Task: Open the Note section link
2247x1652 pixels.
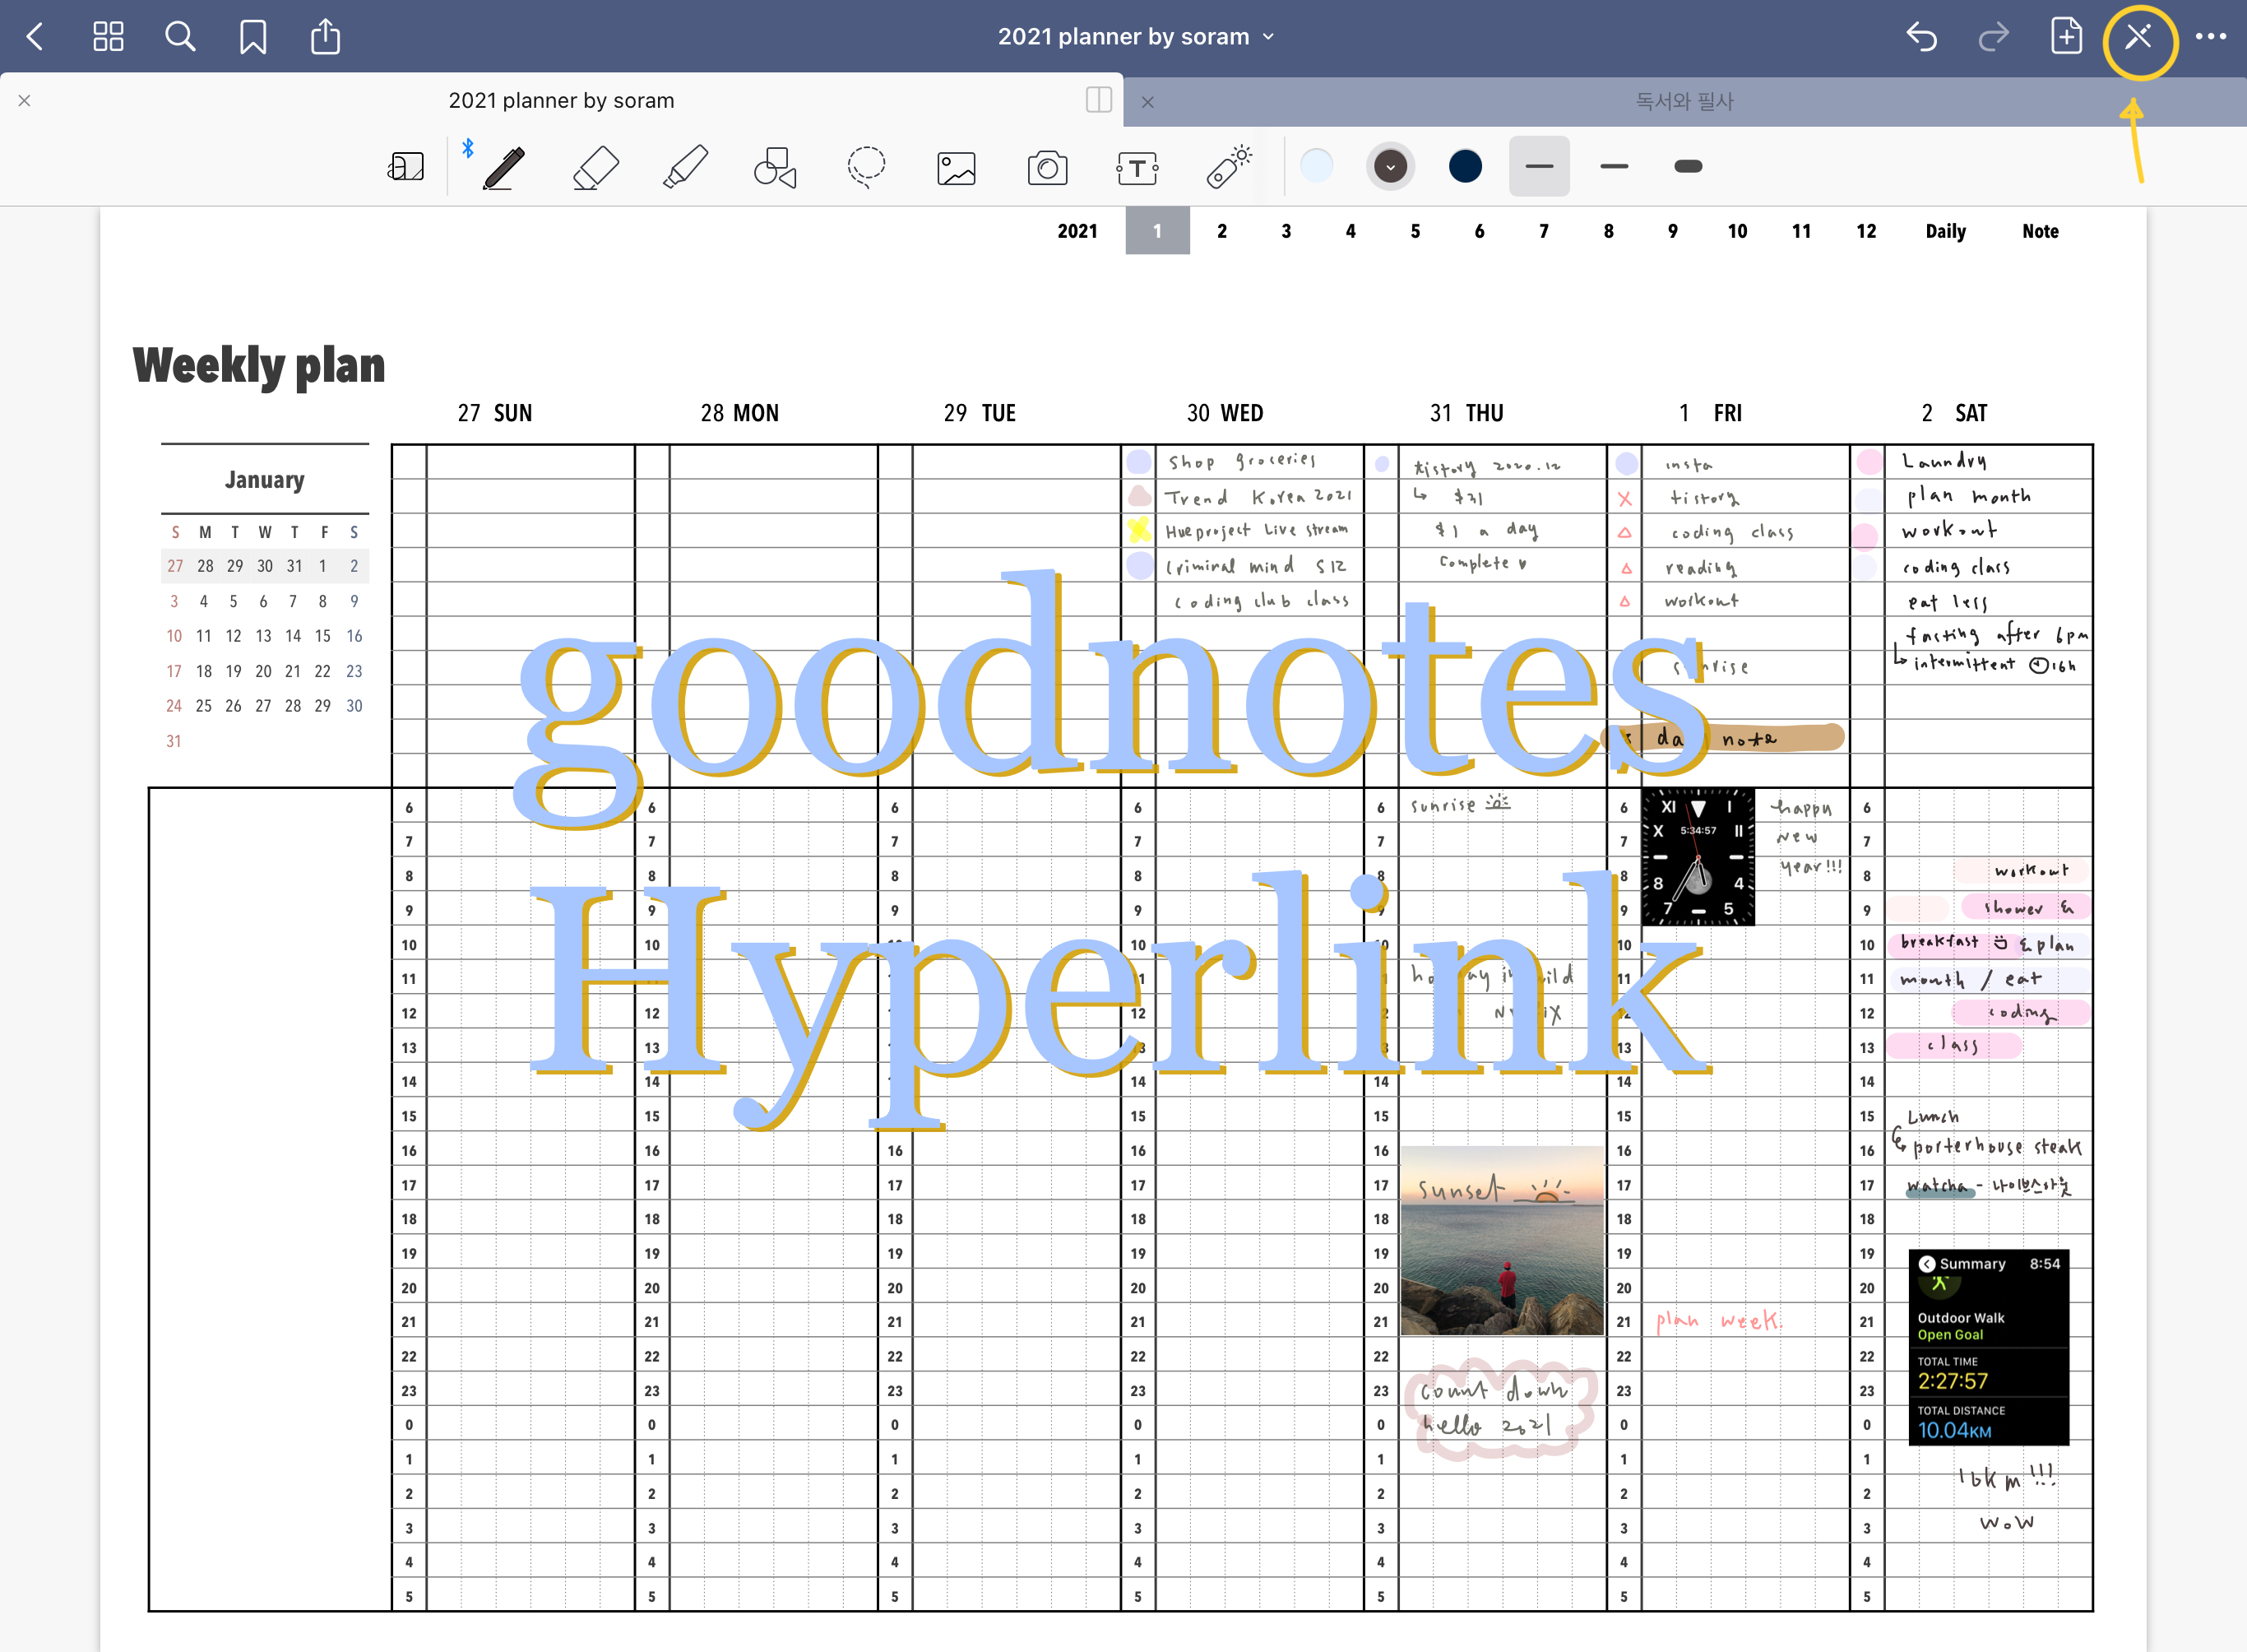Action: [x=2039, y=232]
